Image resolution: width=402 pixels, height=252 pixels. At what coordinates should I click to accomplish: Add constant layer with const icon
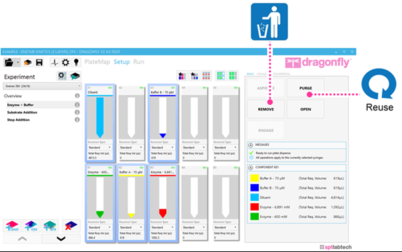pos(12,226)
